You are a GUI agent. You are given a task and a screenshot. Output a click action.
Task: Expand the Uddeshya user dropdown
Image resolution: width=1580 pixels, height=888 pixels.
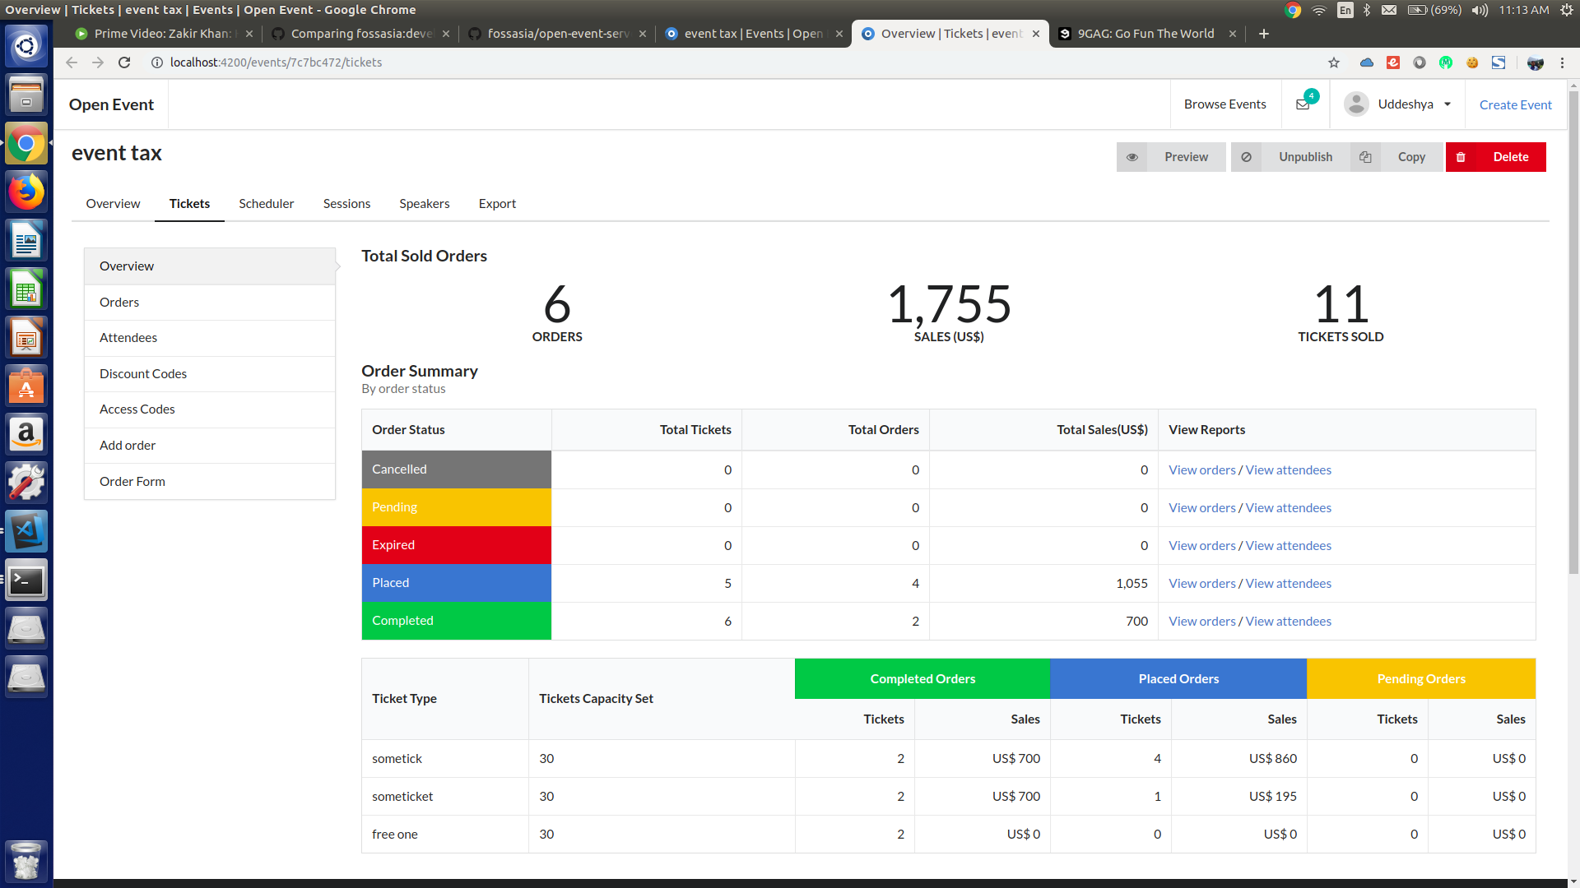[x=1448, y=104]
